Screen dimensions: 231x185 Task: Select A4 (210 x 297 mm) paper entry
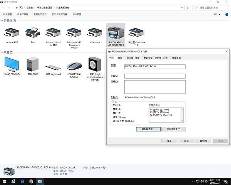click(x=159, y=109)
